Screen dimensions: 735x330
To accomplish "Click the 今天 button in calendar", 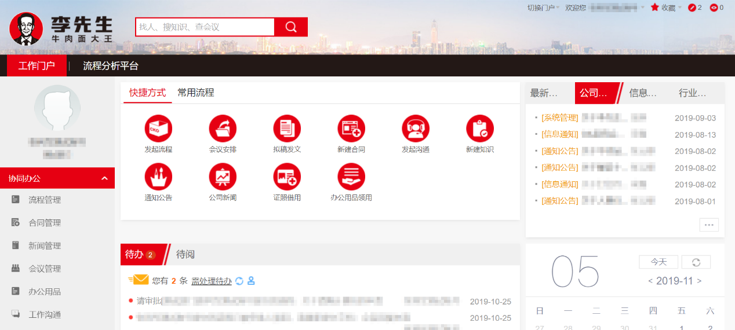I will click(658, 262).
